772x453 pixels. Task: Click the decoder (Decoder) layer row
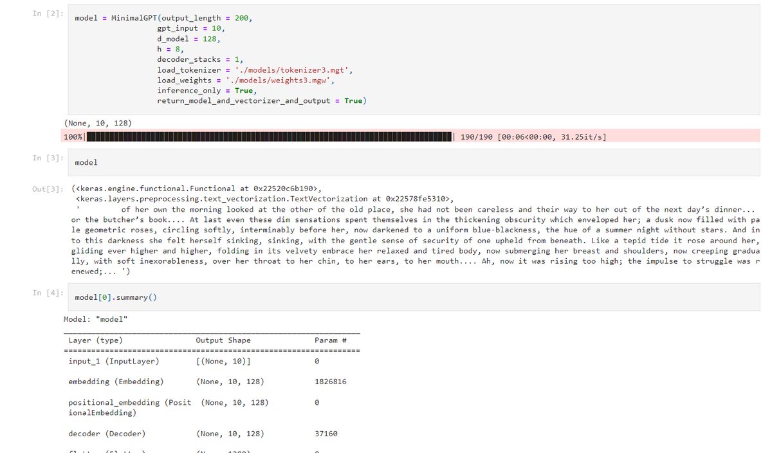tap(107, 434)
